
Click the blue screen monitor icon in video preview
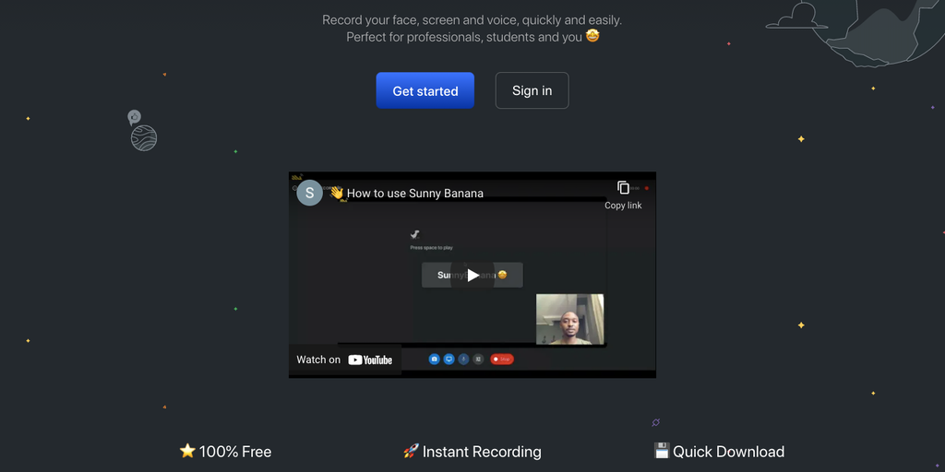449,360
